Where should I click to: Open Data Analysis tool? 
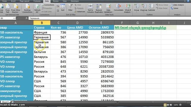(177, 5)
